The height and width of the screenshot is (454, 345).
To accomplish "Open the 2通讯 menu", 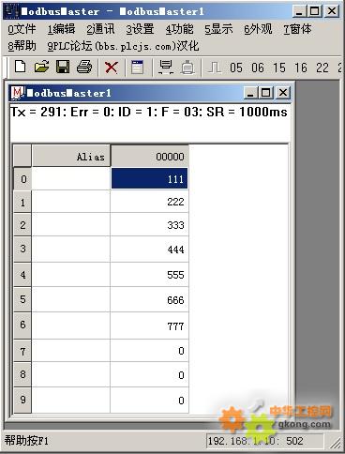I will (x=100, y=29).
